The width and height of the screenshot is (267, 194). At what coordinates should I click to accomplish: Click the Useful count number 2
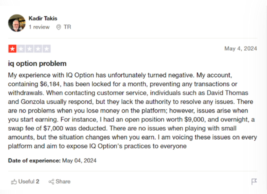pos(38,182)
